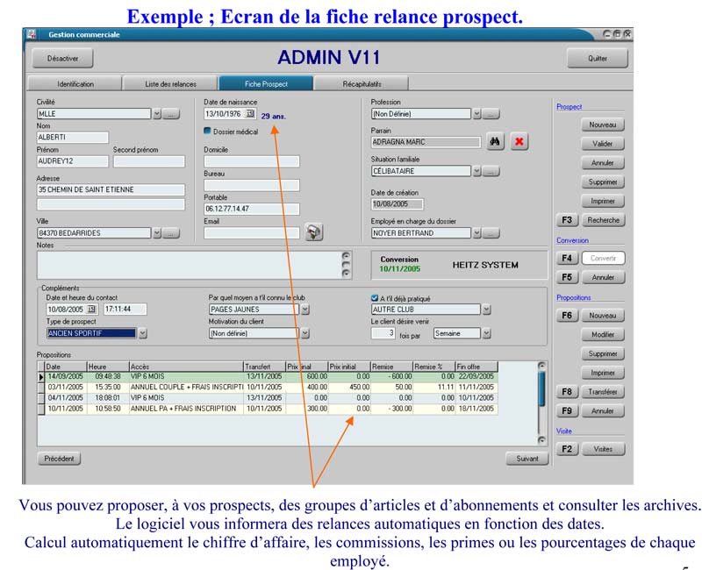Switch to the Liste des relances tab
Screen dimensions: 702x570
tap(170, 83)
